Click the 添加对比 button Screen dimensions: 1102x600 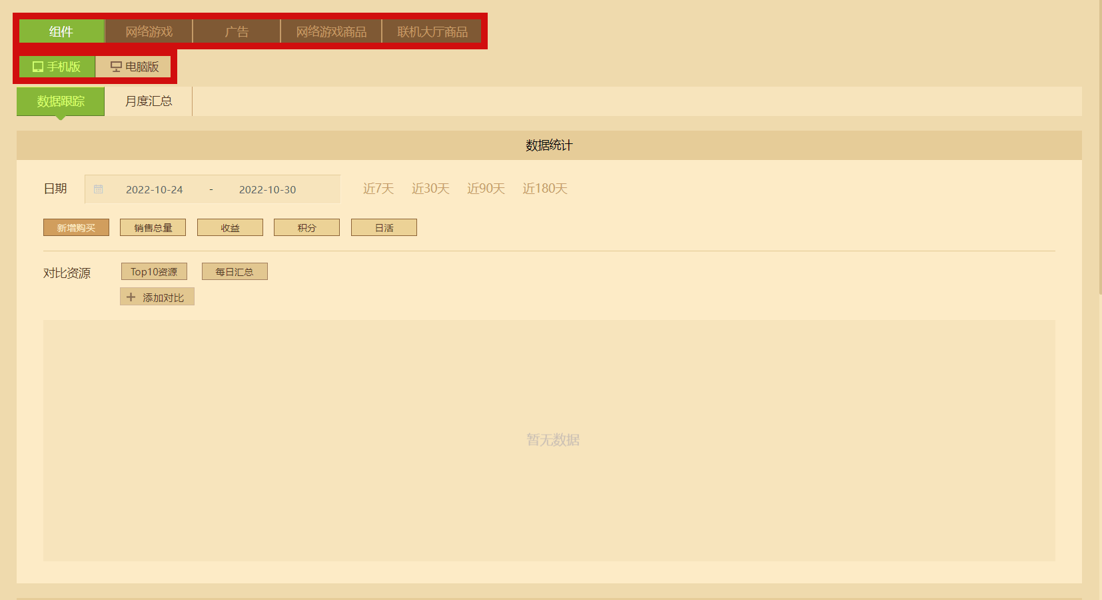pyautogui.click(x=157, y=297)
